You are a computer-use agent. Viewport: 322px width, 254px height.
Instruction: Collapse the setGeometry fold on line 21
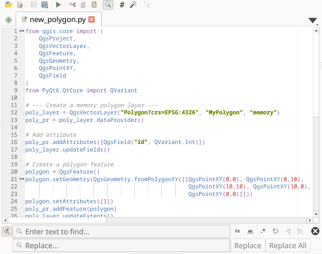tap(22, 179)
